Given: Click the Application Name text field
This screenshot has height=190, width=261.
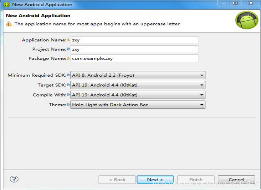Looking at the screenshot, I should tap(134, 40).
